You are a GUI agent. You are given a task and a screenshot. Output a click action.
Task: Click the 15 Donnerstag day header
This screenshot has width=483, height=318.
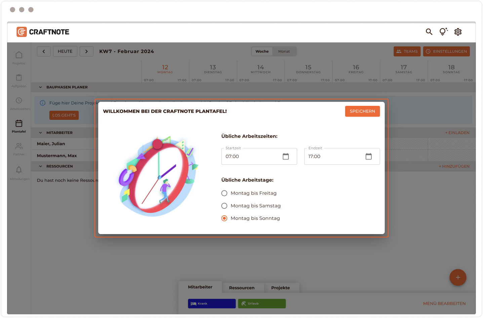click(308, 69)
